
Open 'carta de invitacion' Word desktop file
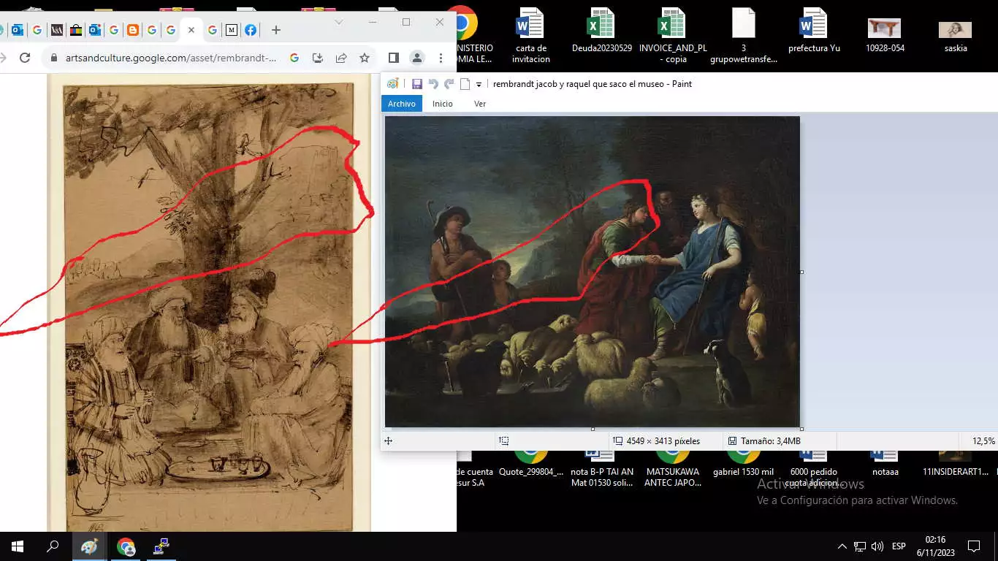tap(531, 35)
